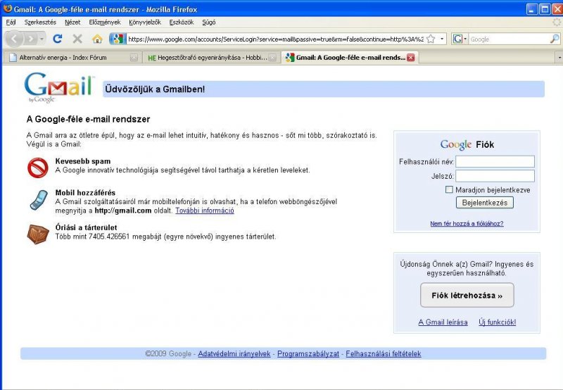This screenshot has width=563, height=390.
Task: Click the Felhasználói név input field
Action: point(495,162)
